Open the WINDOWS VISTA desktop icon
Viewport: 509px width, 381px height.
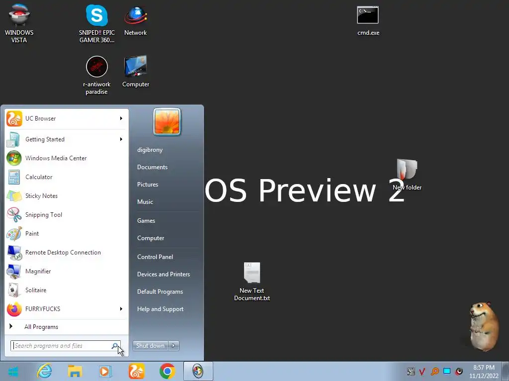click(19, 23)
